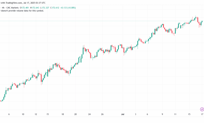This screenshot has height=123, width=204.
Task: Click the 4h interval label
Action: tap(3, 8)
